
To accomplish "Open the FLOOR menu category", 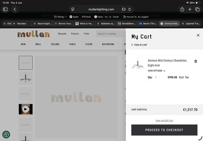I will 89,44.
